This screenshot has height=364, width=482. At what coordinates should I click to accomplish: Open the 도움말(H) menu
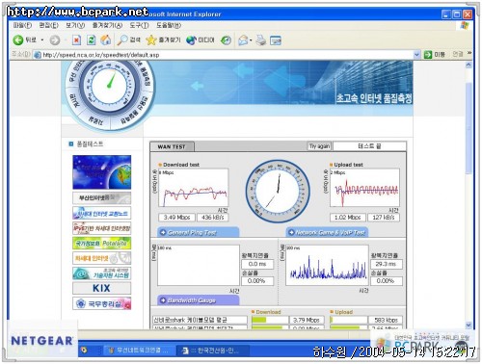click(169, 25)
